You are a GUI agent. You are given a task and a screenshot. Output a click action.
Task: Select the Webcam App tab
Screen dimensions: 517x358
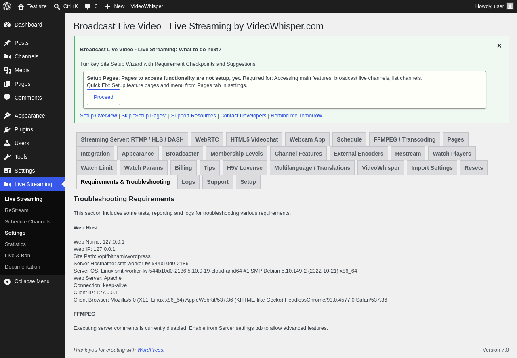(x=307, y=139)
